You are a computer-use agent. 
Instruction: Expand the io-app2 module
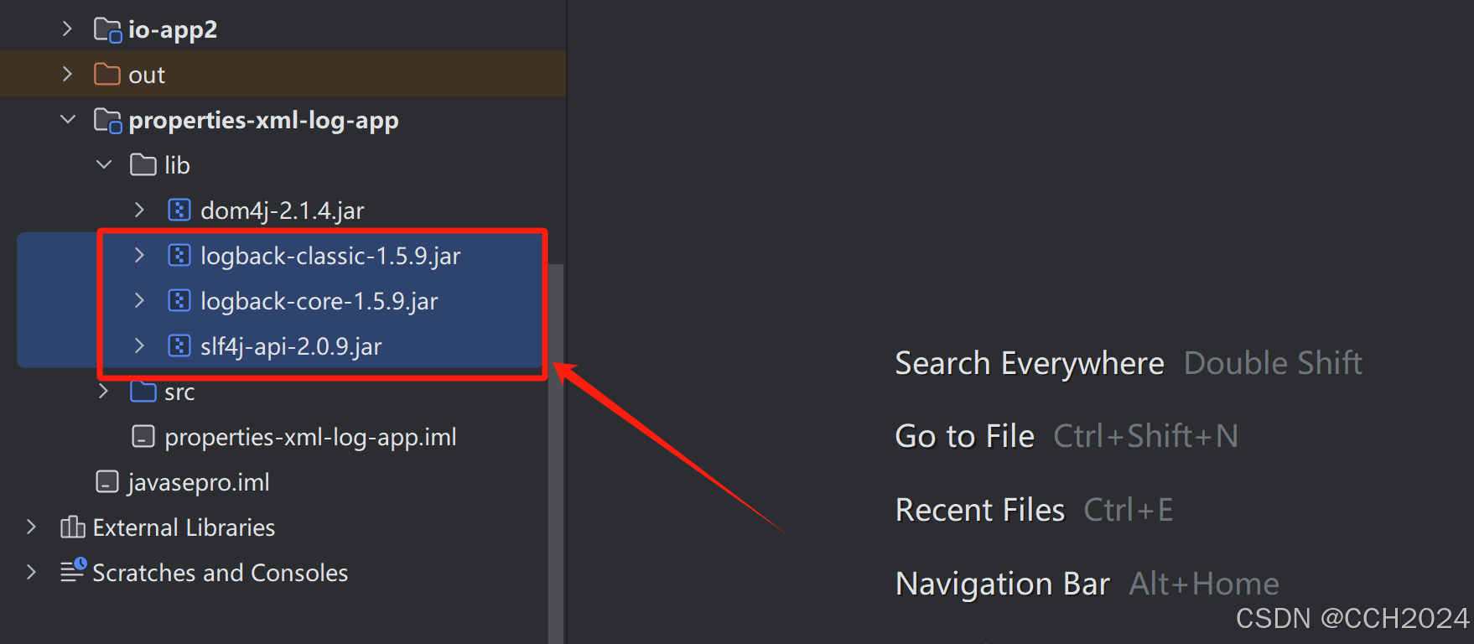(67, 28)
